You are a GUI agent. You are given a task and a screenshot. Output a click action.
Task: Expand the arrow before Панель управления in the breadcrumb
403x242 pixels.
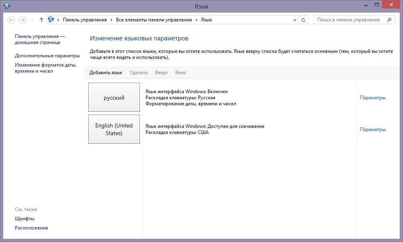coord(58,20)
